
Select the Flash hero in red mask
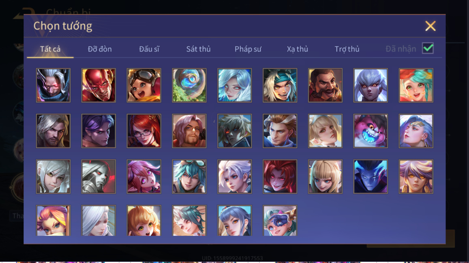click(x=99, y=85)
